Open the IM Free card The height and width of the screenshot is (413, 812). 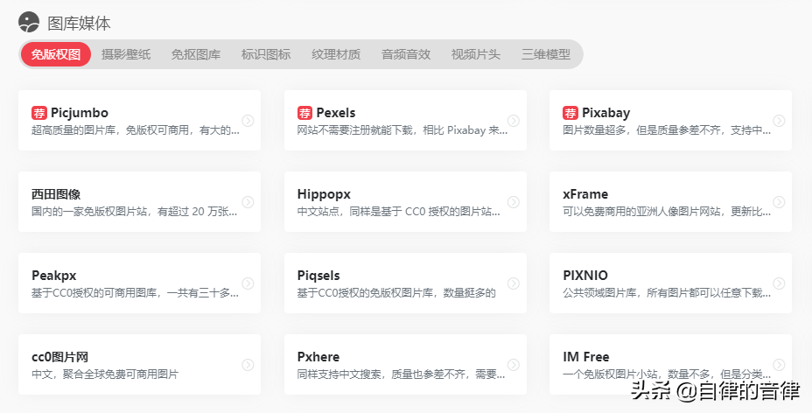(x=670, y=364)
